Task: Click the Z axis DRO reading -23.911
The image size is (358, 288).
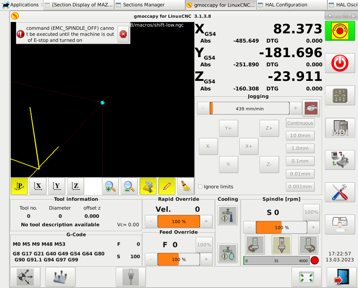Action: tap(295, 76)
